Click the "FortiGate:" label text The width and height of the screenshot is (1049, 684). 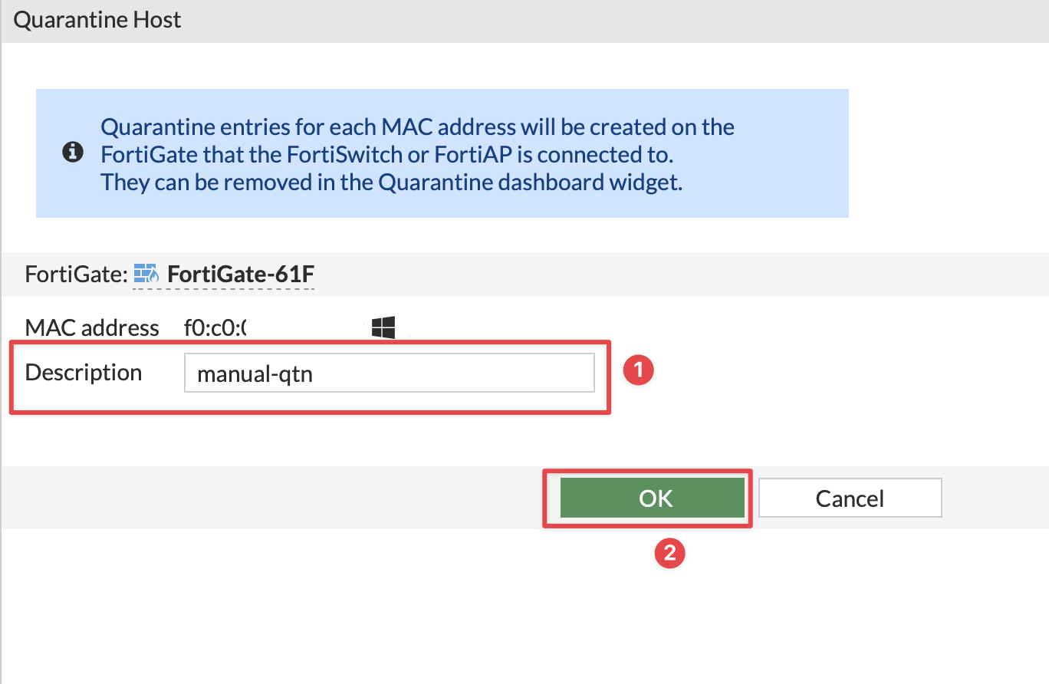pos(76,274)
